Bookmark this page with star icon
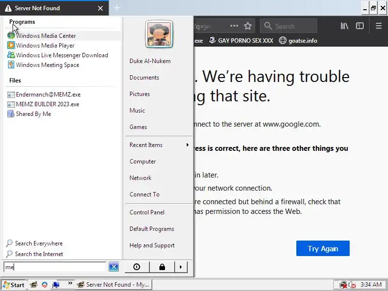 click(x=248, y=26)
